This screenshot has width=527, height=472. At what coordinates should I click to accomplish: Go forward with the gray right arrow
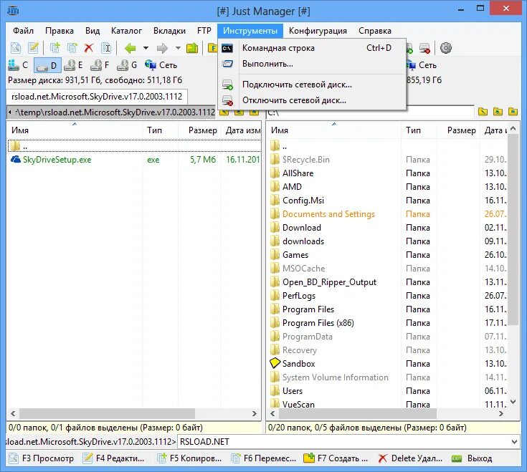[162, 48]
